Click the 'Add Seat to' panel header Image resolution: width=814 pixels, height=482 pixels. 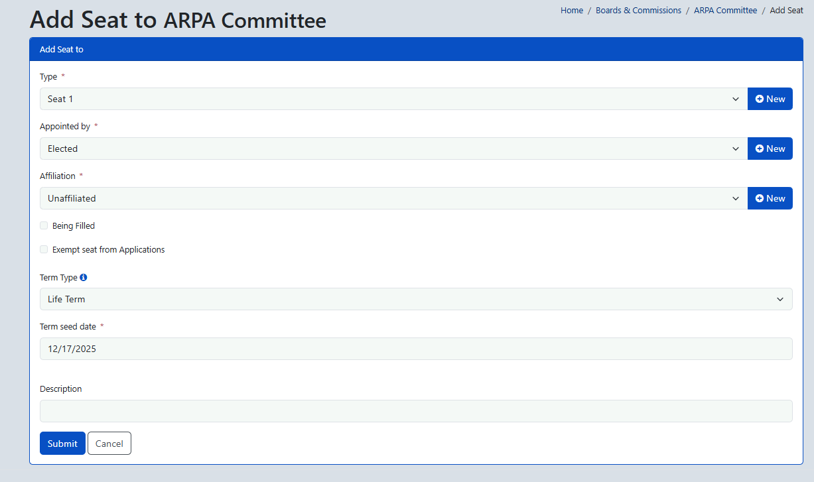(416, 49)
